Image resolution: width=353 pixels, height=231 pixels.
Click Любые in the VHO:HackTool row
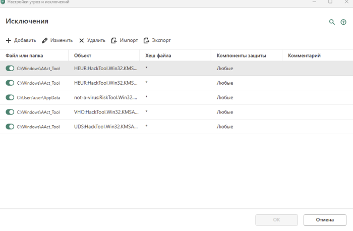tap(225, 112)
